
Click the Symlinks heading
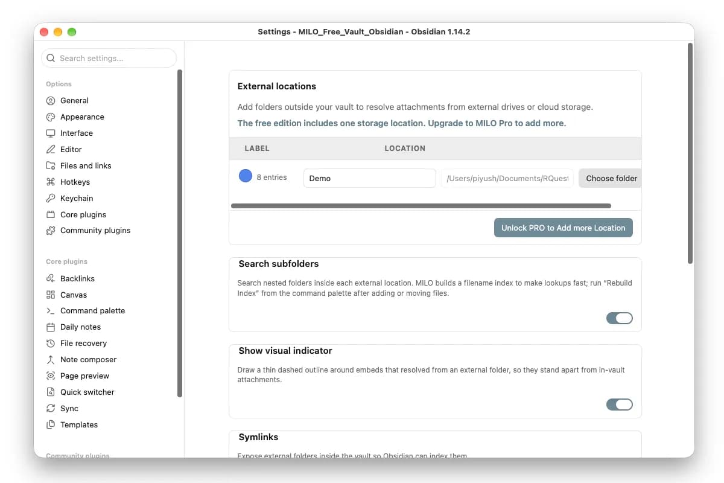258,437
